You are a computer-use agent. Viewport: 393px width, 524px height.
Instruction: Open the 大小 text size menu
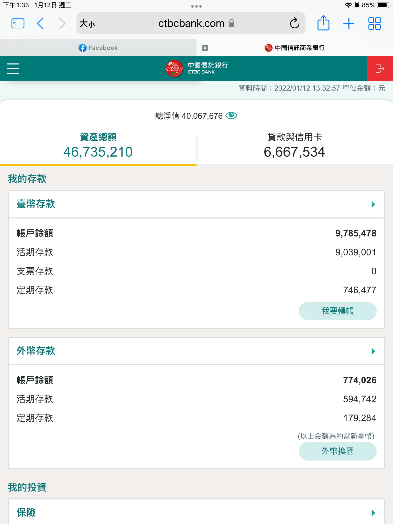pyautogui.click(x=87, y=24)
